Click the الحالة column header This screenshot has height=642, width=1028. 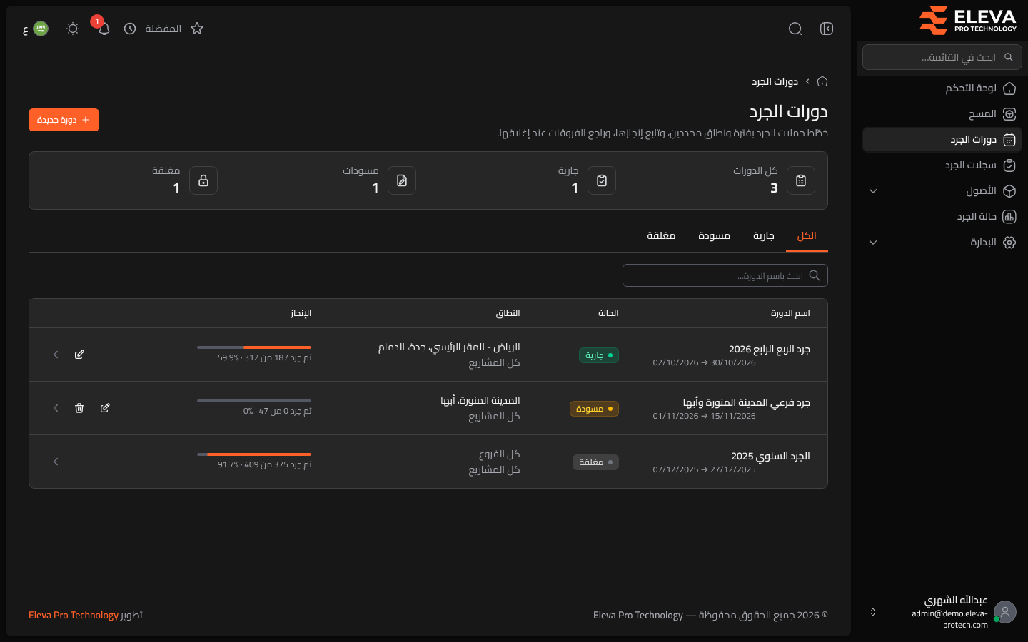click(x=608, y=313)
